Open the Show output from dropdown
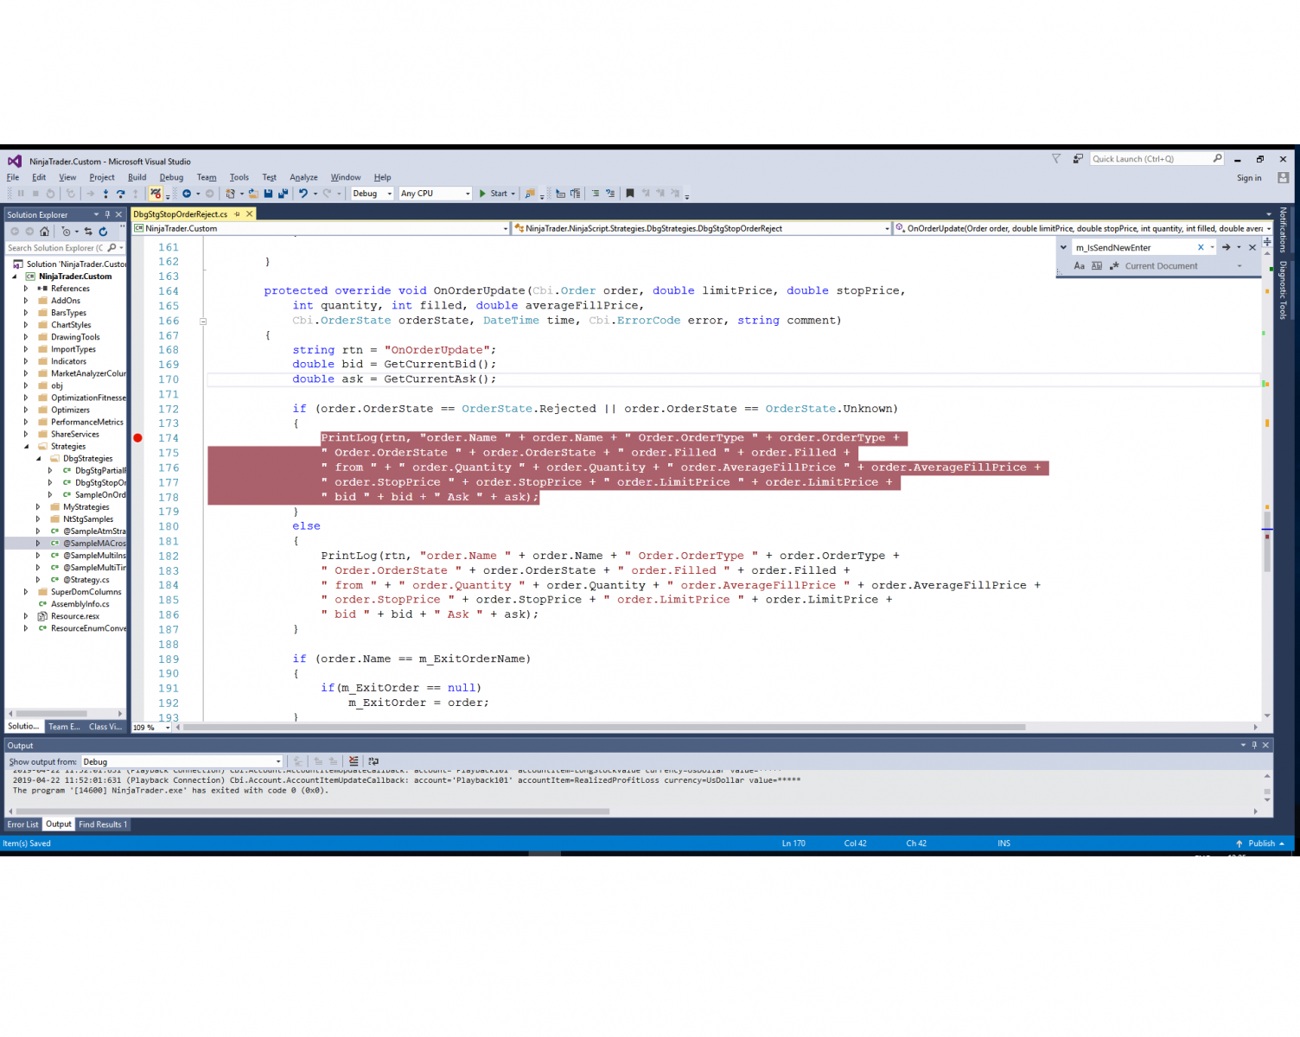Viewport: 1300px width, 1037px height. 182,761
